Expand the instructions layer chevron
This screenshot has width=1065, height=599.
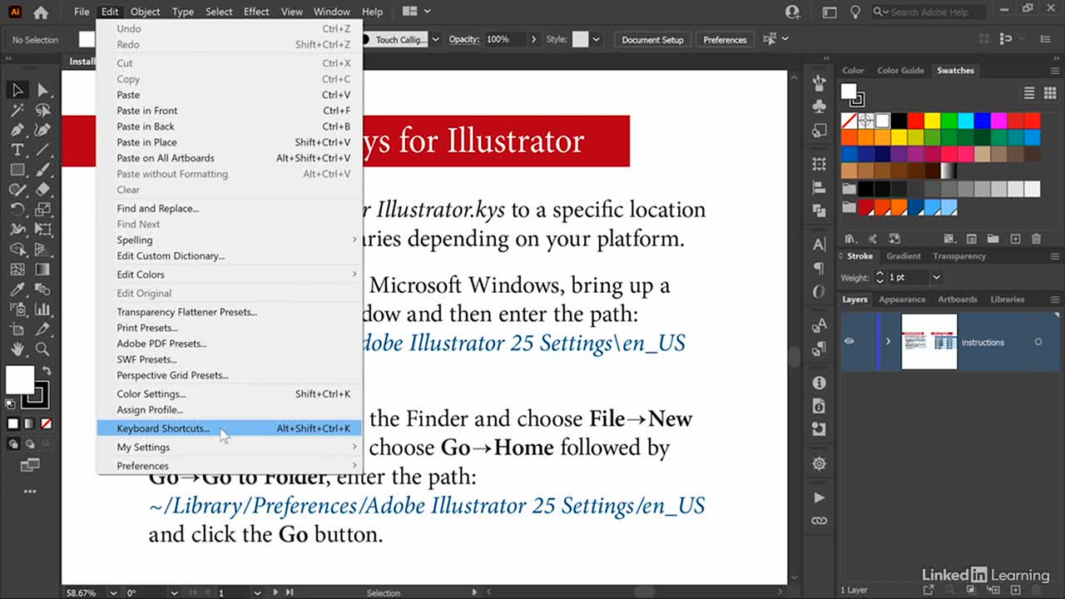pos(889,342)
